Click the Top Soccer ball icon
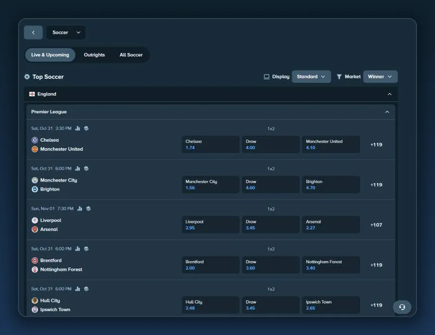The height and width of the screenshot is (335, 435). 27,76
